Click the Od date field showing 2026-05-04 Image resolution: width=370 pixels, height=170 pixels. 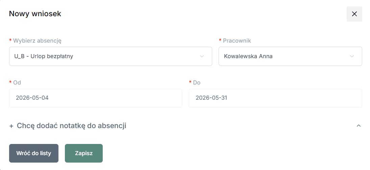(96, 98)
